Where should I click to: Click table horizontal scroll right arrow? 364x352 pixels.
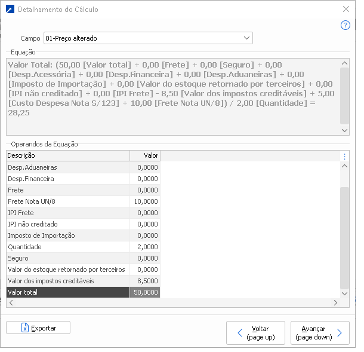click(335, 302)
